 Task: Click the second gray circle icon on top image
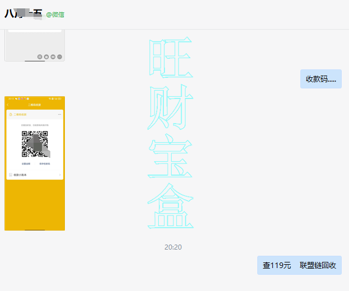click(x=46, y=57)
